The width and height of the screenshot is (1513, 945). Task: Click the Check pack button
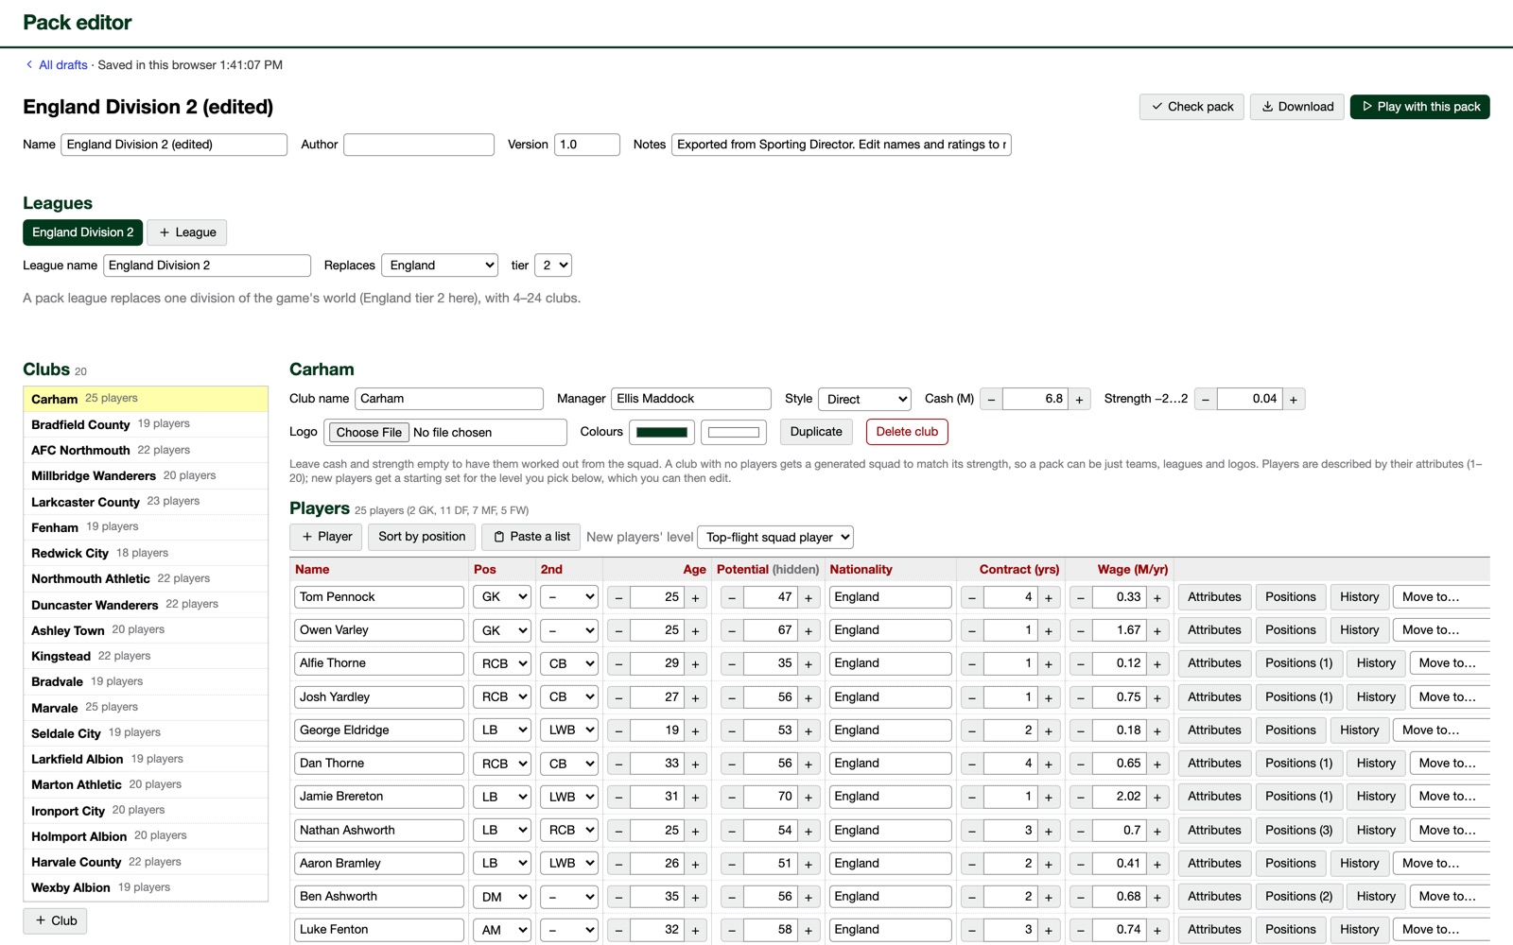point(1192,107)
